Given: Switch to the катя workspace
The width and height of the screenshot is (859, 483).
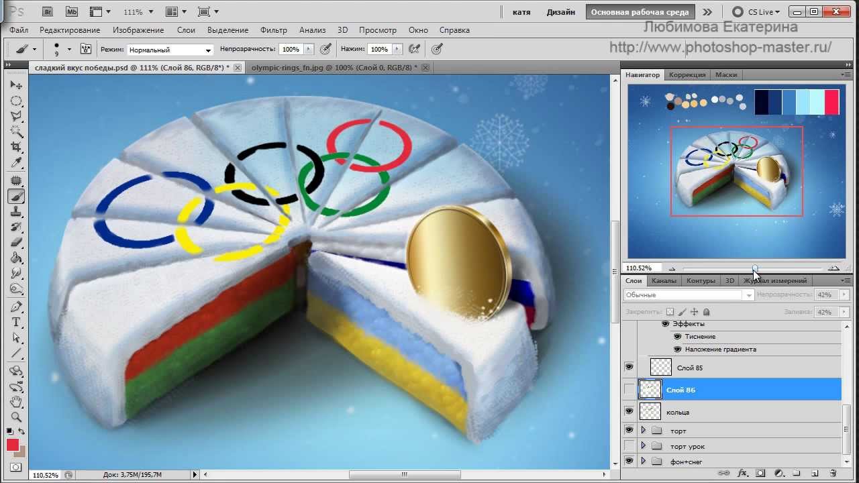Looking at the screenshot, I should [521, 12].
